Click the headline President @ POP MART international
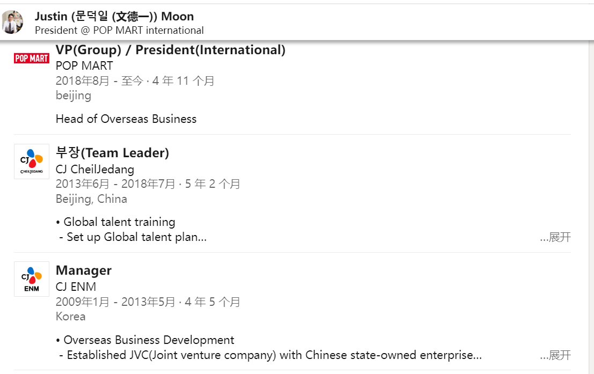The height and width of the screenshot is (374, 594). (x=119, y=31)
